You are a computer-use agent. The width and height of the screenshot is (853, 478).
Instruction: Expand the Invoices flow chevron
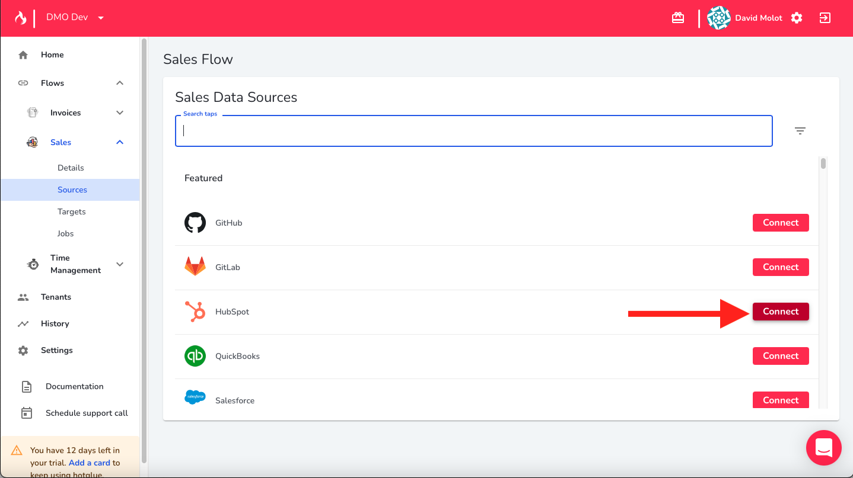click(x=120, y=113)
